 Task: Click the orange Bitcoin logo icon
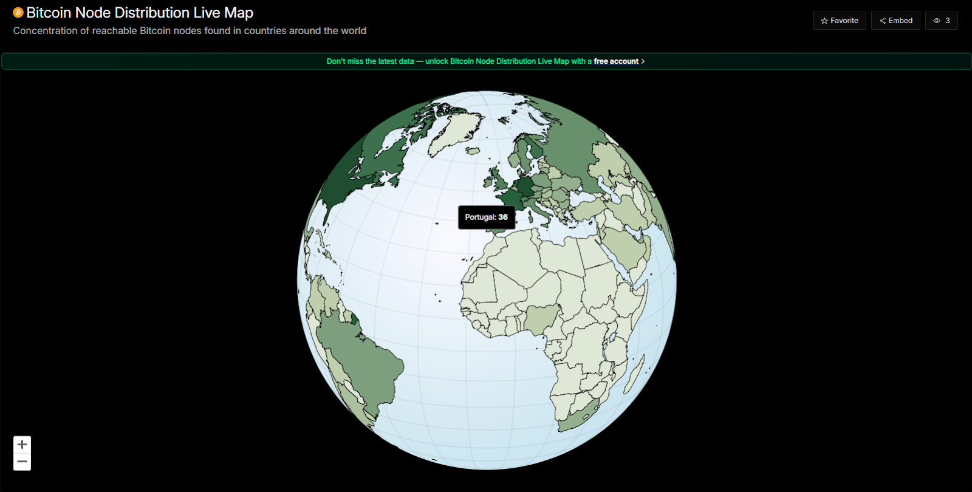(18, 13)
